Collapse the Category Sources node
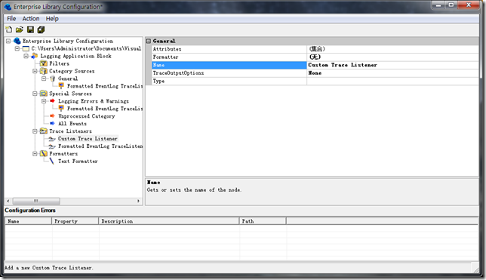The width and height of the screenshot is (486, 280). (35, 71)
